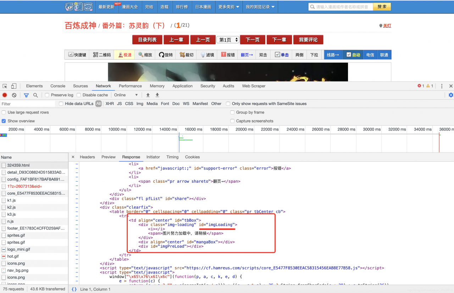Click the red error count indicator
This screenshot has width=454, height=293.
tap(421, 86)
